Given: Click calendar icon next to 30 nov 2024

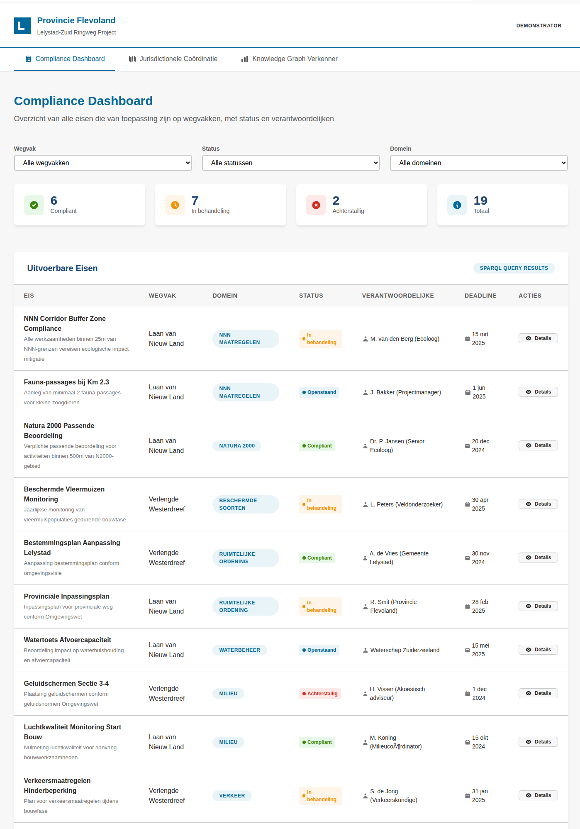Looking at the screenshot, I should click(468, 558).
